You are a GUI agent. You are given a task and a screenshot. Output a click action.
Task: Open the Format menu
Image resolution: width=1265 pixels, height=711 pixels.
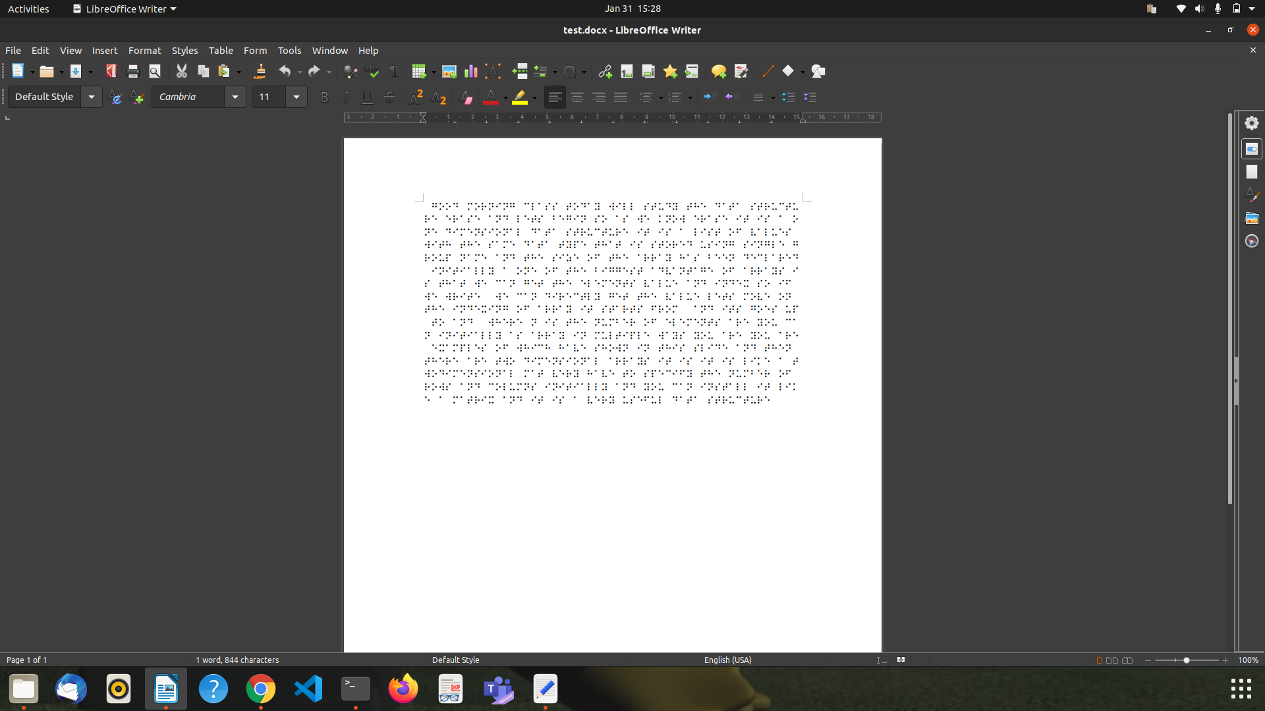point(144,51)
